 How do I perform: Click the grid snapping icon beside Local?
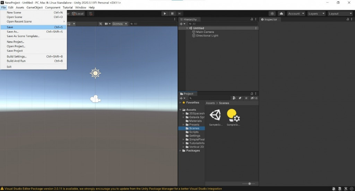coord(90,13)
